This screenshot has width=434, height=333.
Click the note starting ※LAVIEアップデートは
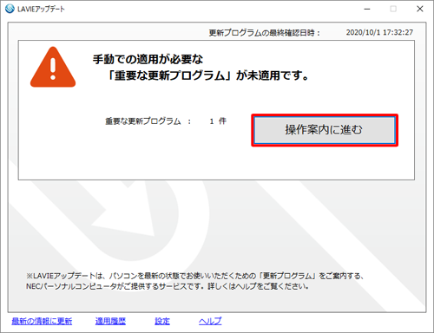coord(195,276)
